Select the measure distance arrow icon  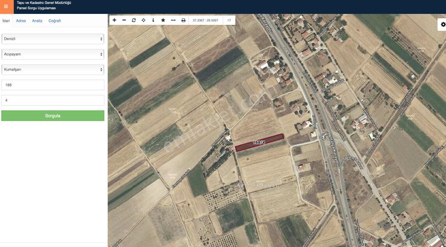point(173,20)
